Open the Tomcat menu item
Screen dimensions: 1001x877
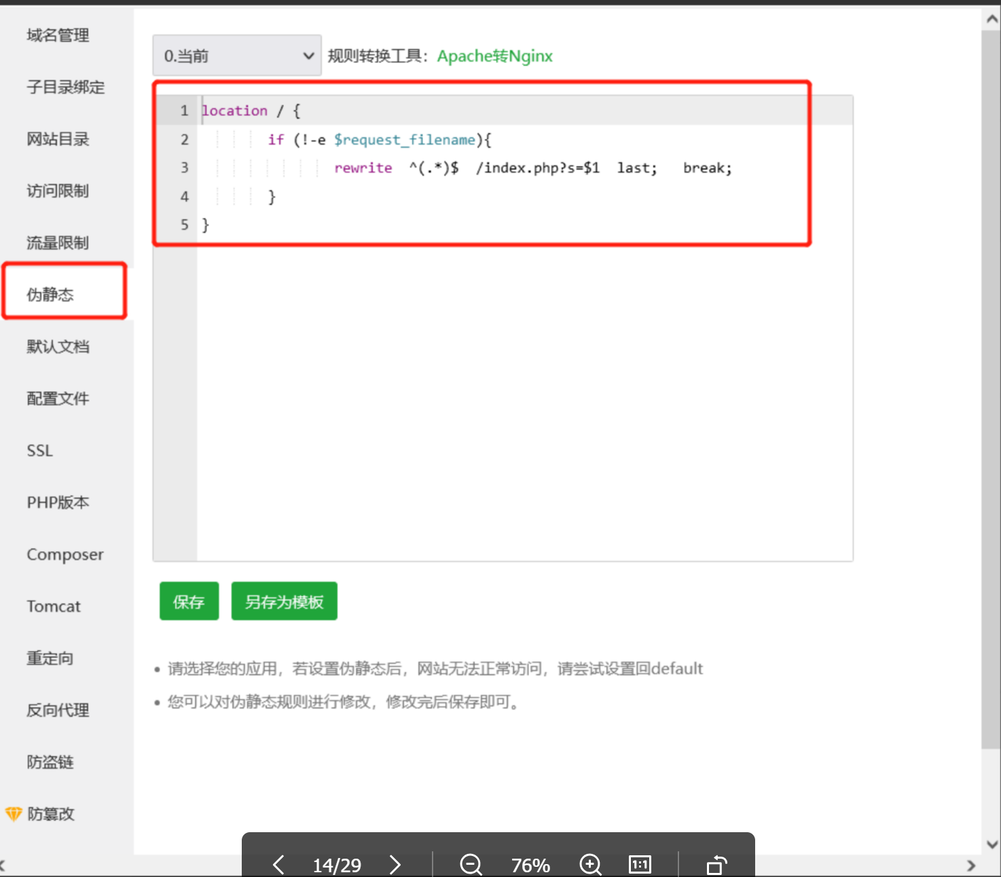point(54,606)
